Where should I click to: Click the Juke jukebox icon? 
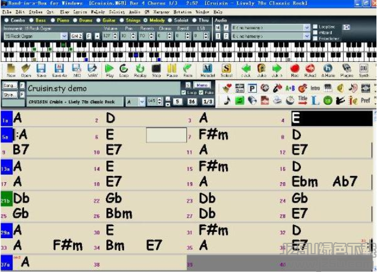tap(261, 70)
